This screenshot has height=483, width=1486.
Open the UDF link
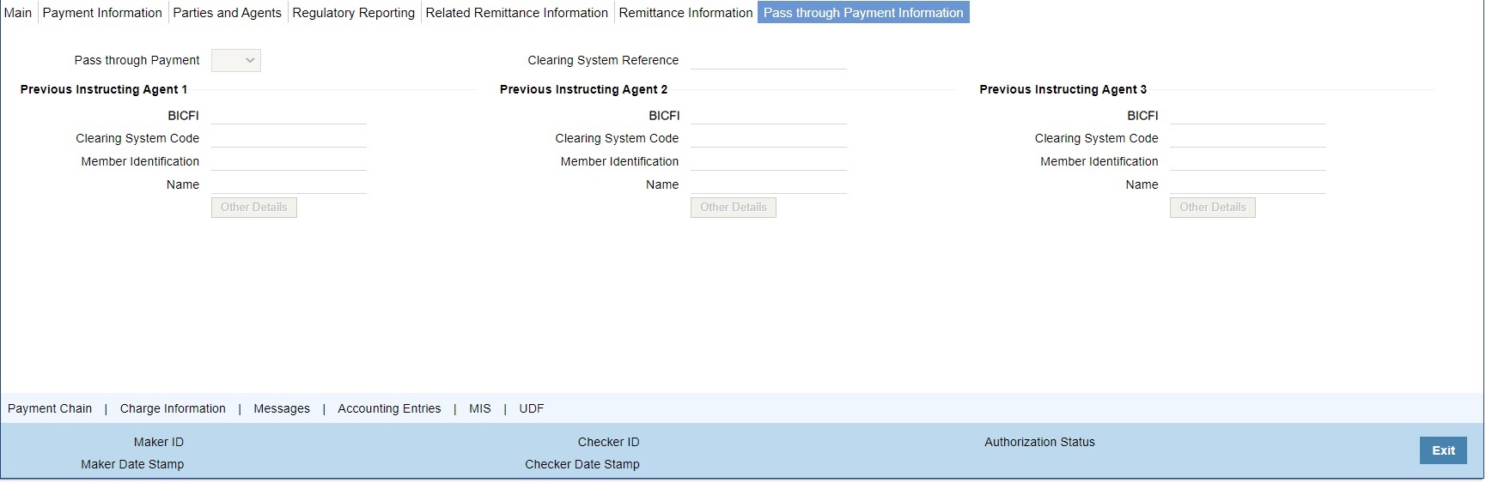pos(532,409)
